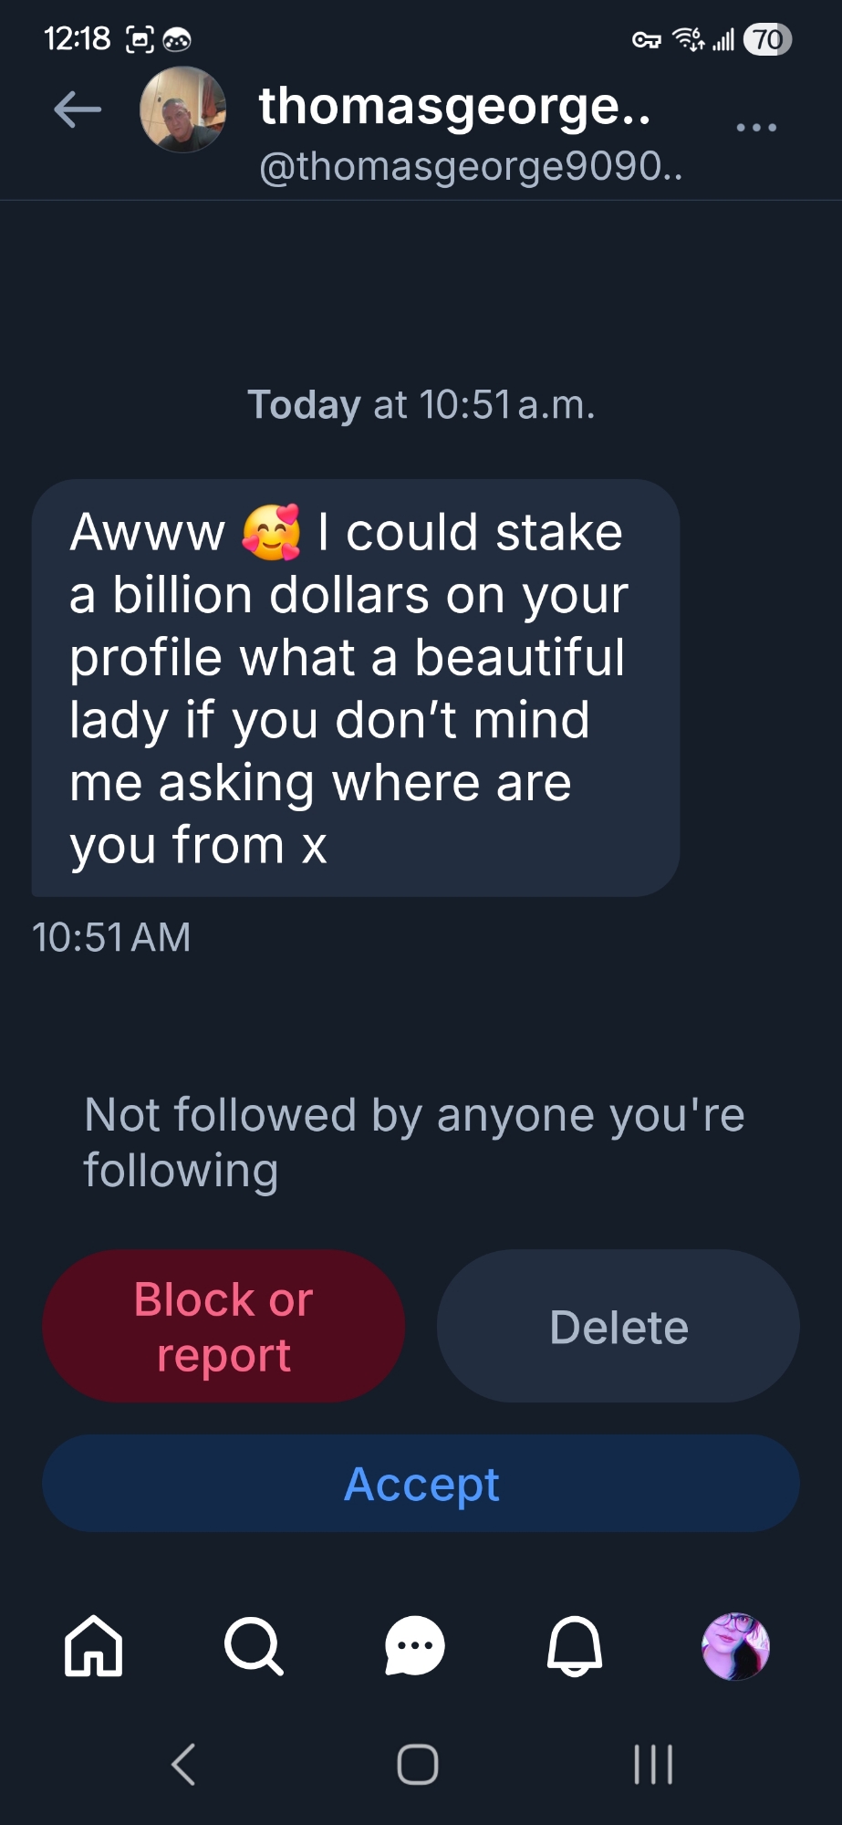Go back using the header arrow
Image resolution: width=842 pixels, height=1825 pixels.
pyautogui.click(x=78, y=110)
